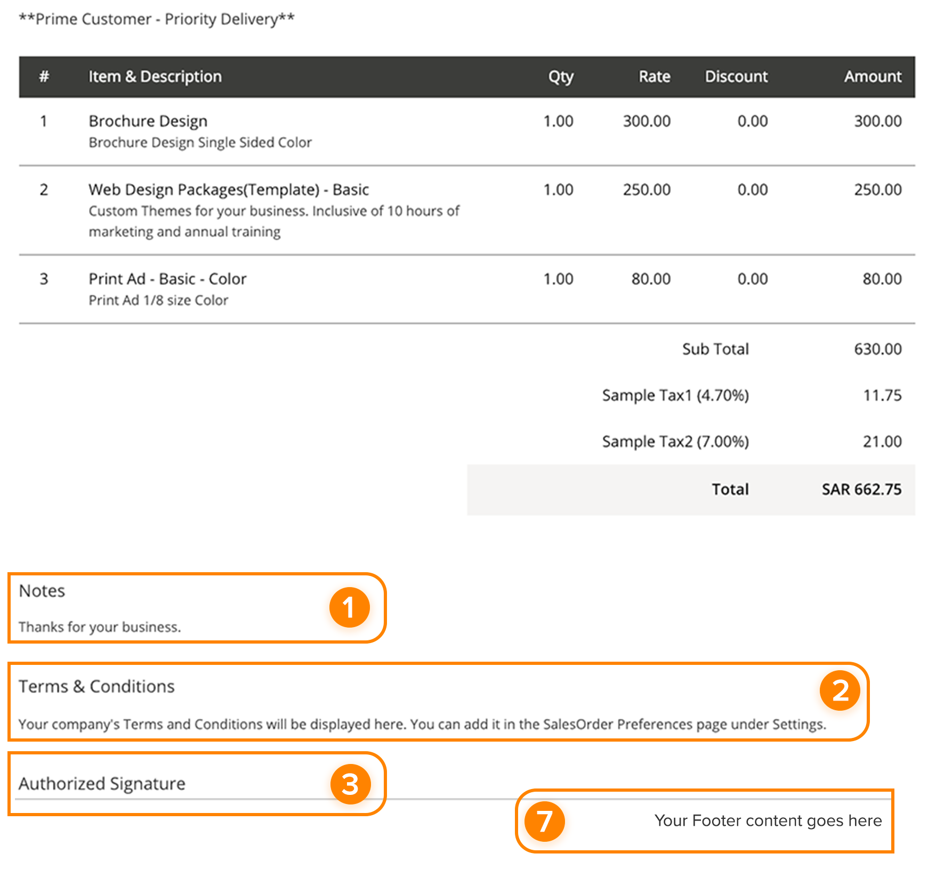Click the Notes section heading
936x878 pixels.
tap(42, 591)
